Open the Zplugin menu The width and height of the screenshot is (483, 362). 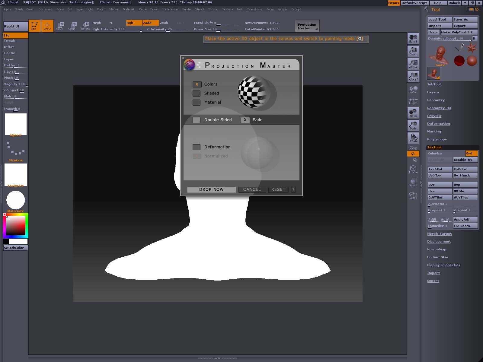tap(282, 9)
